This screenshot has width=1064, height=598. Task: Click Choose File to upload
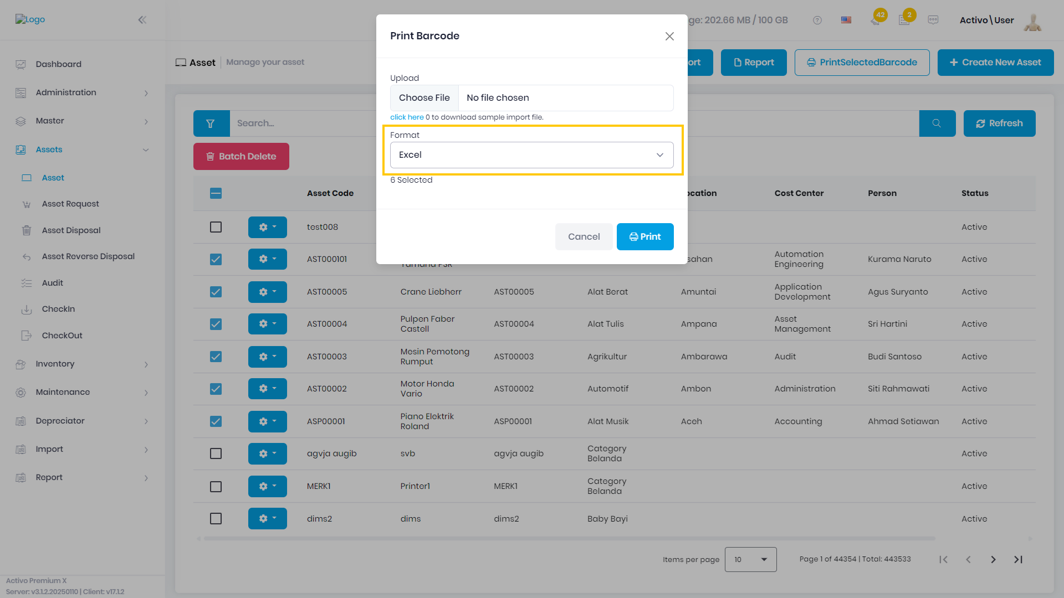click(424, 98)
